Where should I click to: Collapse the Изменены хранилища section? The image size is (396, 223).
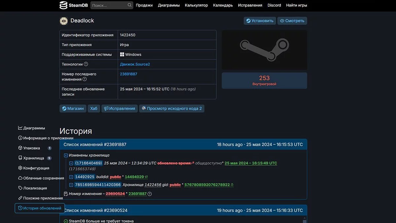tap(66, 155)
